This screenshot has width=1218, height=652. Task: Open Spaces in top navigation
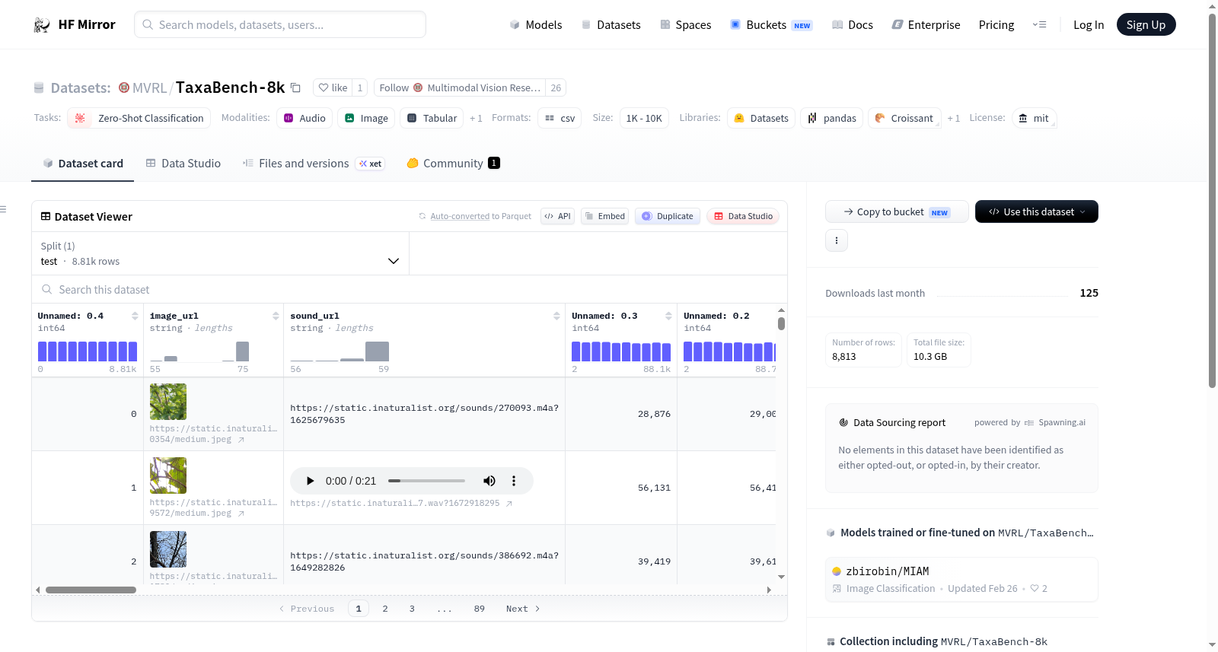tap(685, 25)
